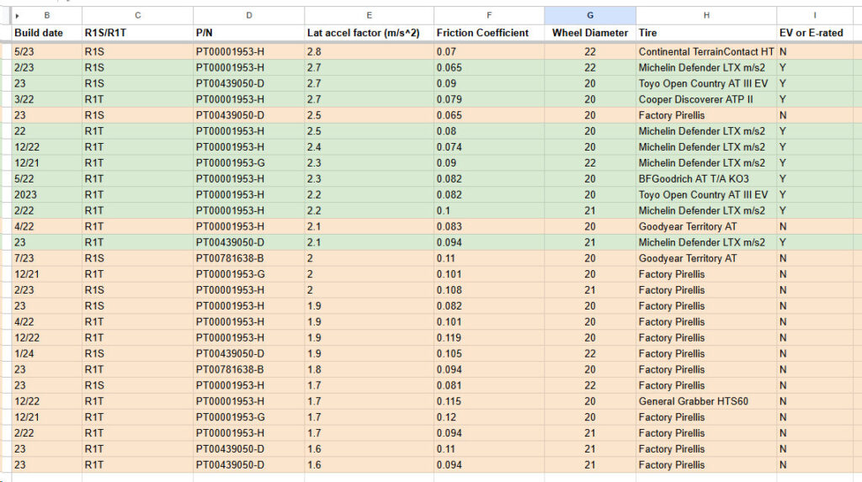Select column B header
862x482 pixels.
coord(47,15)
